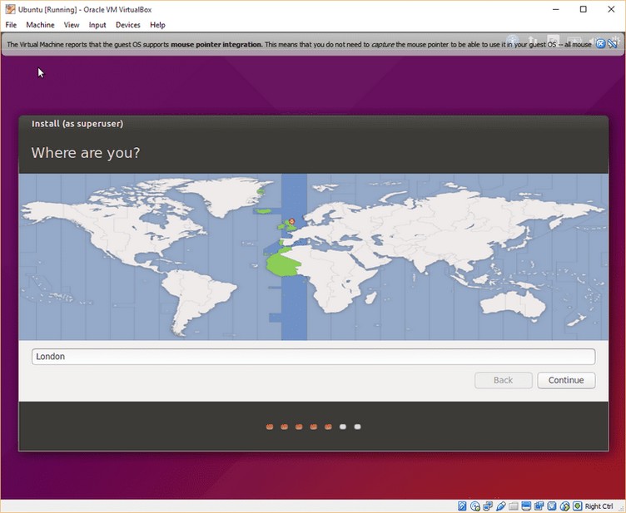Image resolution: width=626 pixels, height=513 pixels.
Task: Click the Right Ctrl host key label
Action: click(599, 506)
